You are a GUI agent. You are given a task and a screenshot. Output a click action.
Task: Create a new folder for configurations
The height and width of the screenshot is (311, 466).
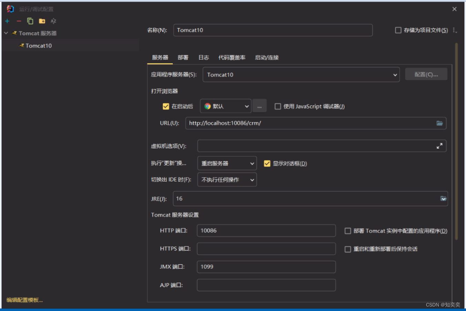42,21
